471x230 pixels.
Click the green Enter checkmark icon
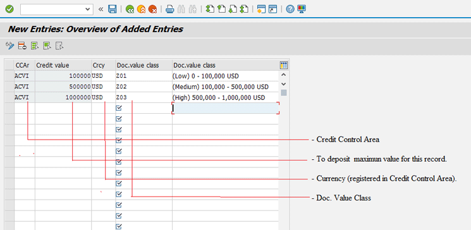click(9, 9)
